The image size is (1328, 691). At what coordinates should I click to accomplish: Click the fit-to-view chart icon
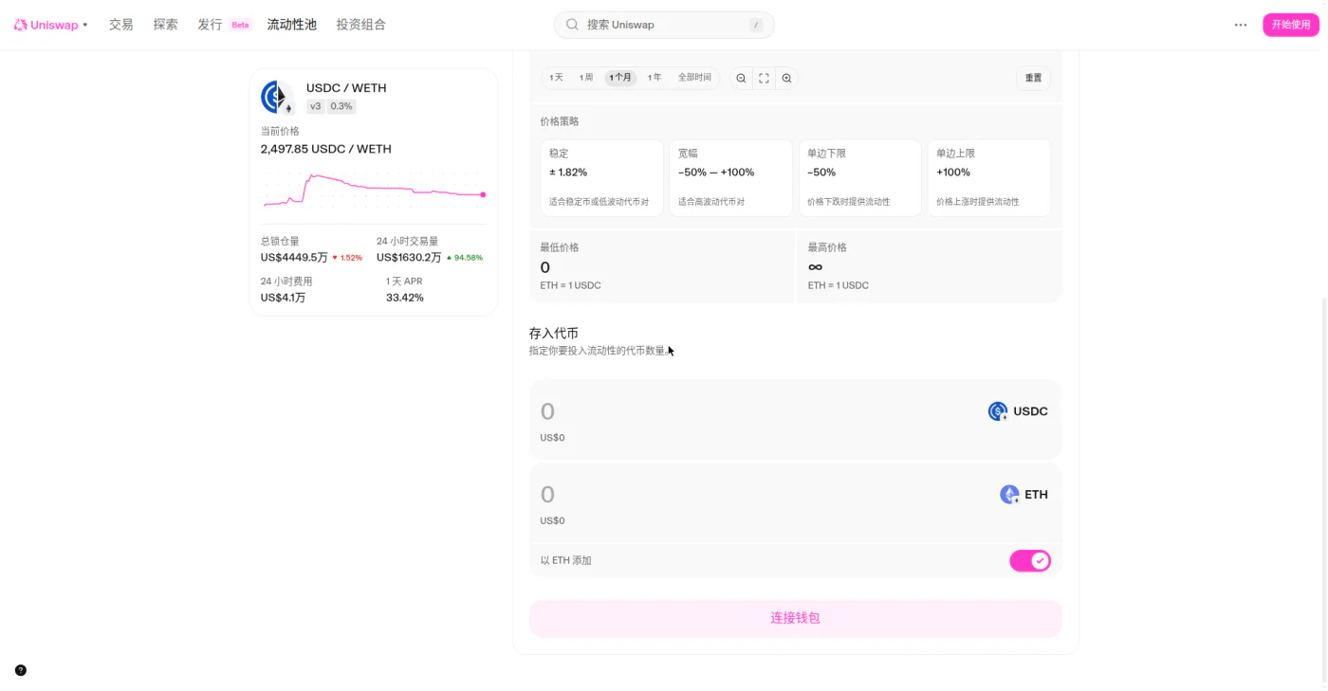(764, 78)
